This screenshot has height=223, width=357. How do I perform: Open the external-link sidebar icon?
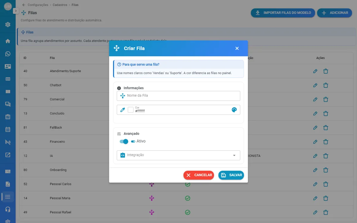8,155
